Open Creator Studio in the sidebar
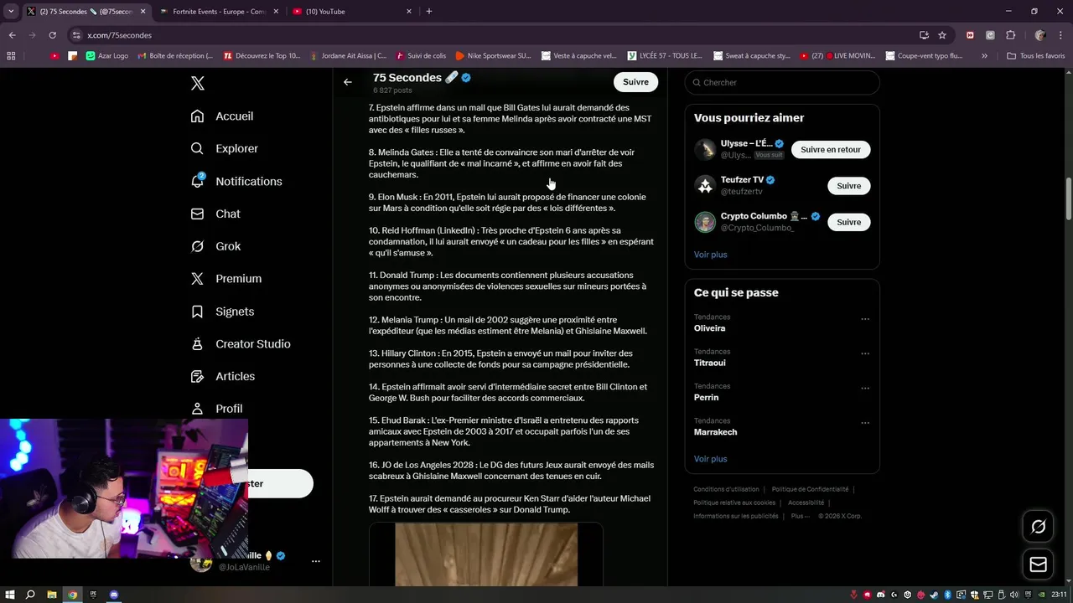Screen dimensions: 1073x603 coord(241,344)
